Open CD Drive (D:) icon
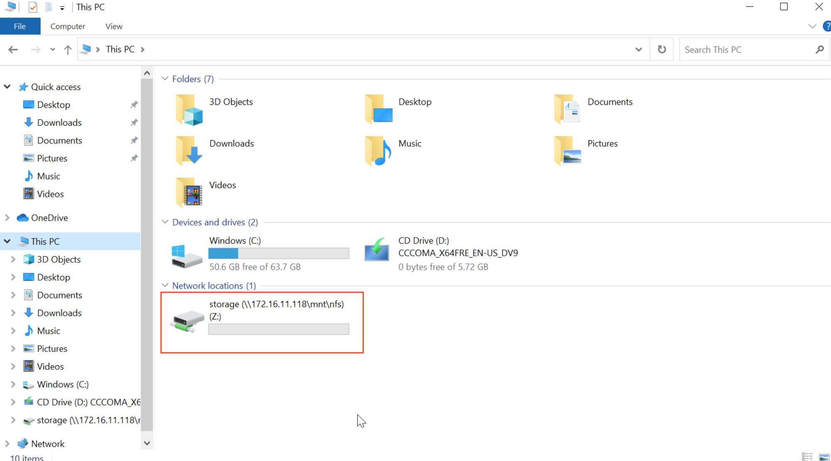Viewport: 831px width, 461px height. (x=376, y=251)
